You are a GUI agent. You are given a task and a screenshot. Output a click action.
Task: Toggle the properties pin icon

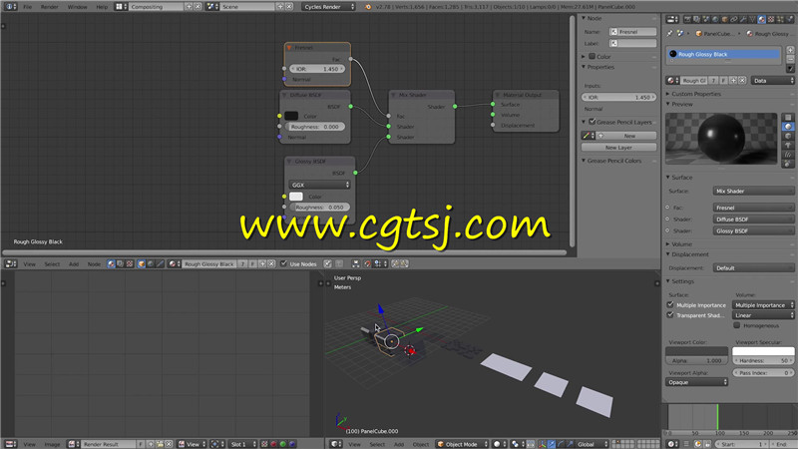669,33
